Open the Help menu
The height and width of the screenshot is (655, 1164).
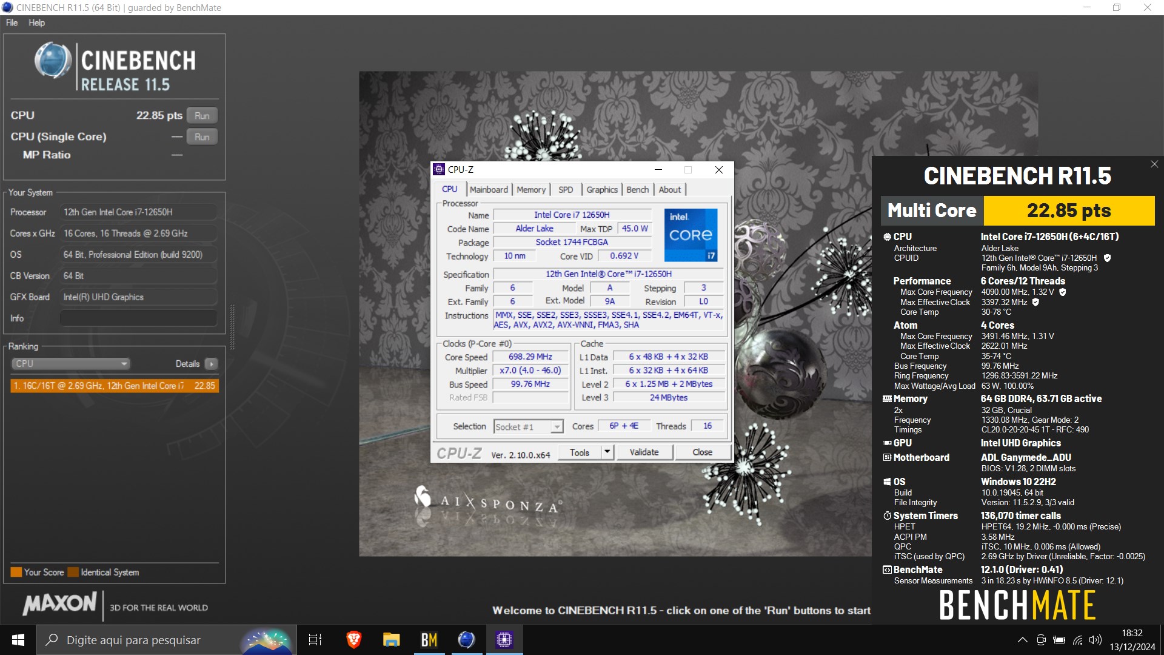click(x=36, y=22)
